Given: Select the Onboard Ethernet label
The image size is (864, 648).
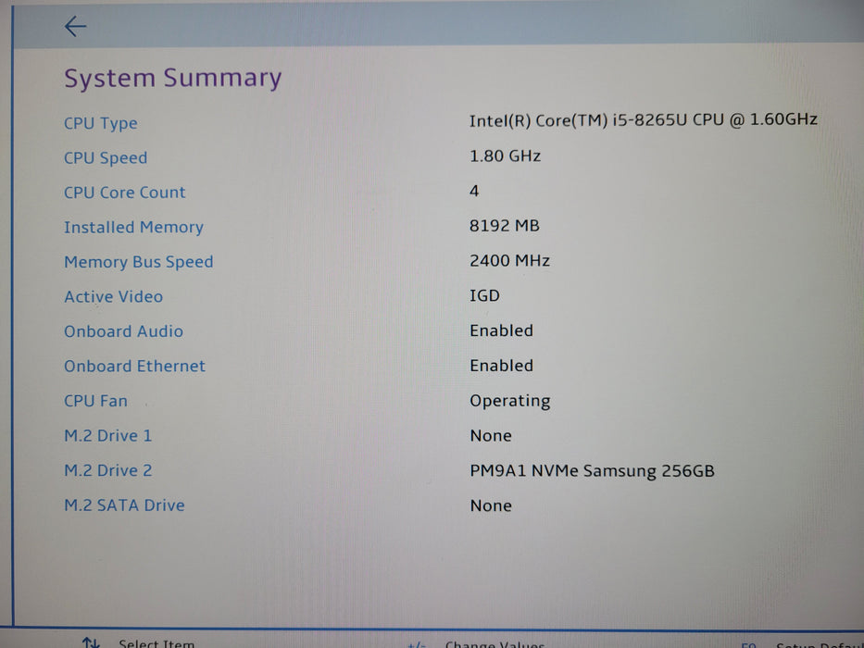Looking at the screenshot, I should click(x=134, y=366).
